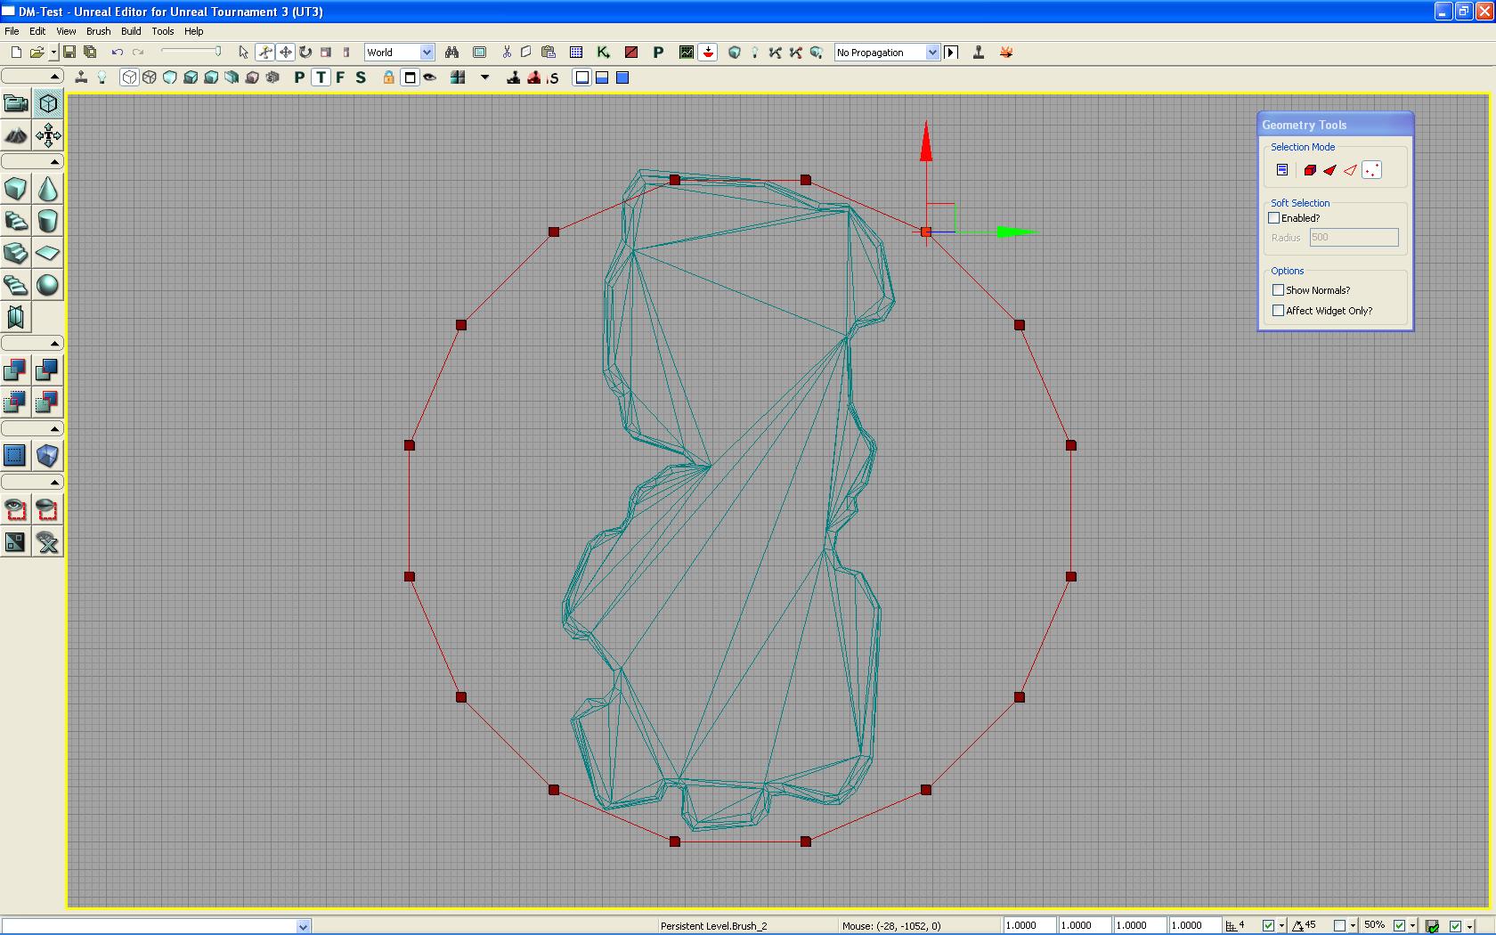Viewport: 1496px width, 935px height.
Task: Click the CSG Add icon
Action: click(15, 370)
